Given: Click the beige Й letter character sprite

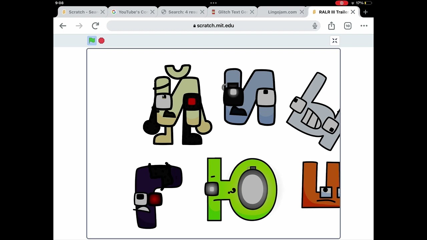Looking at the screenshot, I should click(177, 105).
